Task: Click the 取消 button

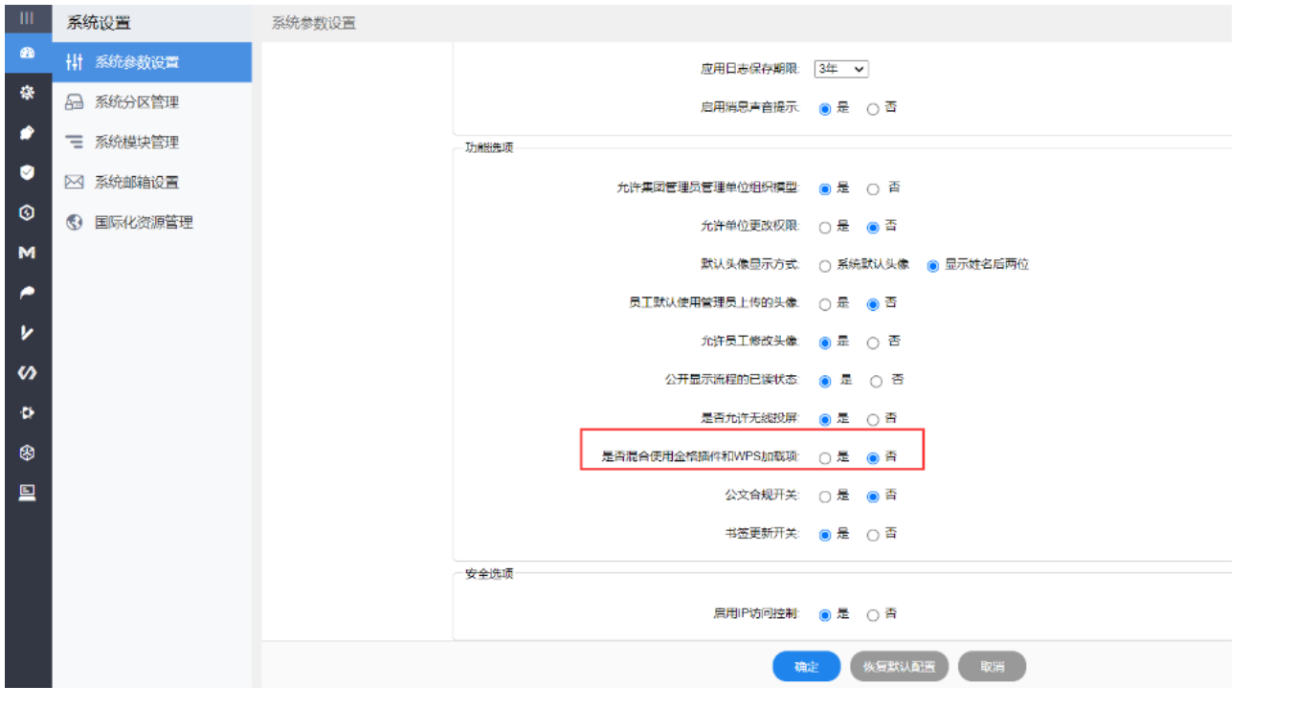Action: pyautogui.click(x=992, y=667)
